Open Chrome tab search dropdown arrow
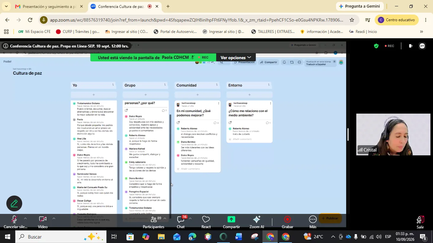 (x=7, y=6)
